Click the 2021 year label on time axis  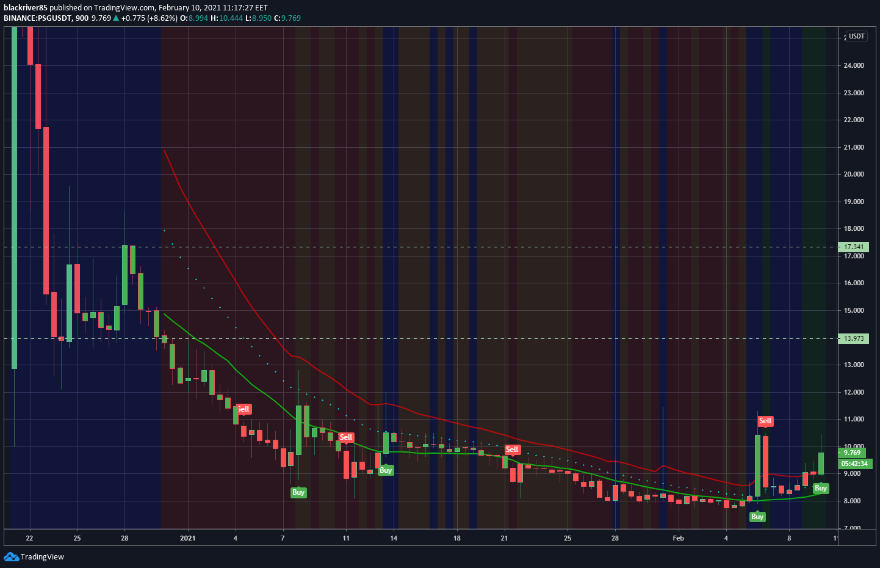coord(188,538)
